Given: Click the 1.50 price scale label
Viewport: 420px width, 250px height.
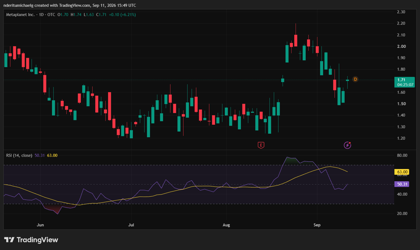Looking at the screenshot, I should point(401,104).
